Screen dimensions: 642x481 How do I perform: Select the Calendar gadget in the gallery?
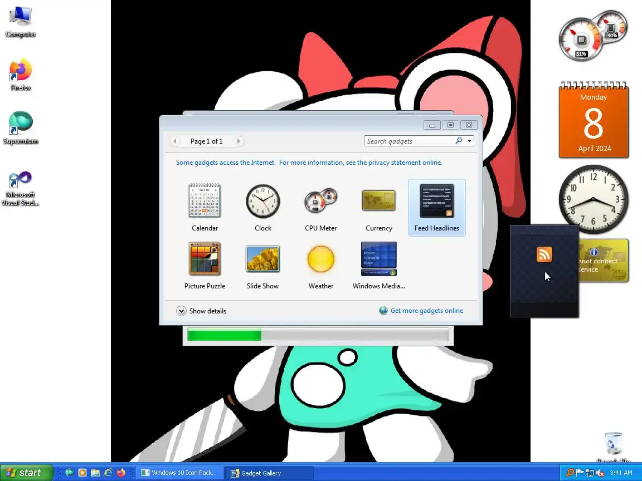point(205,207)
